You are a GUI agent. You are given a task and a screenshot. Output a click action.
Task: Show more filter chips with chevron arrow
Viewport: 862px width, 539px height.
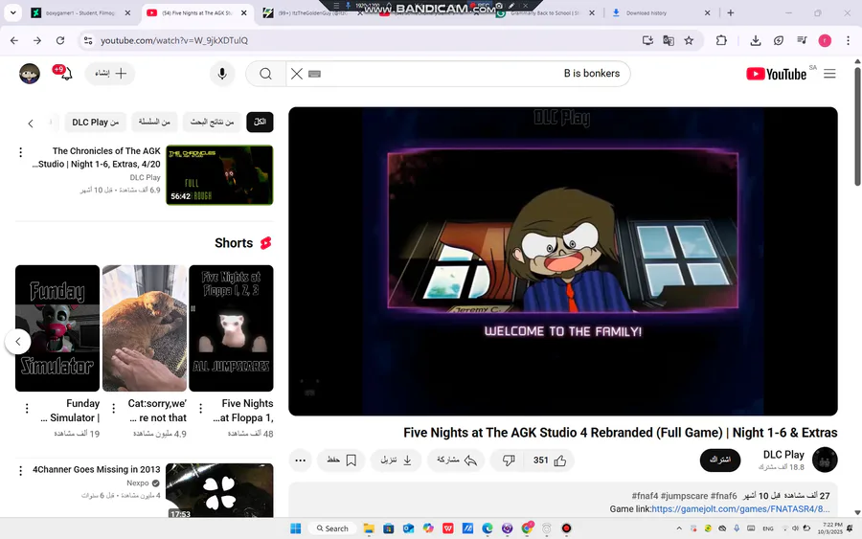pos(31,124)
